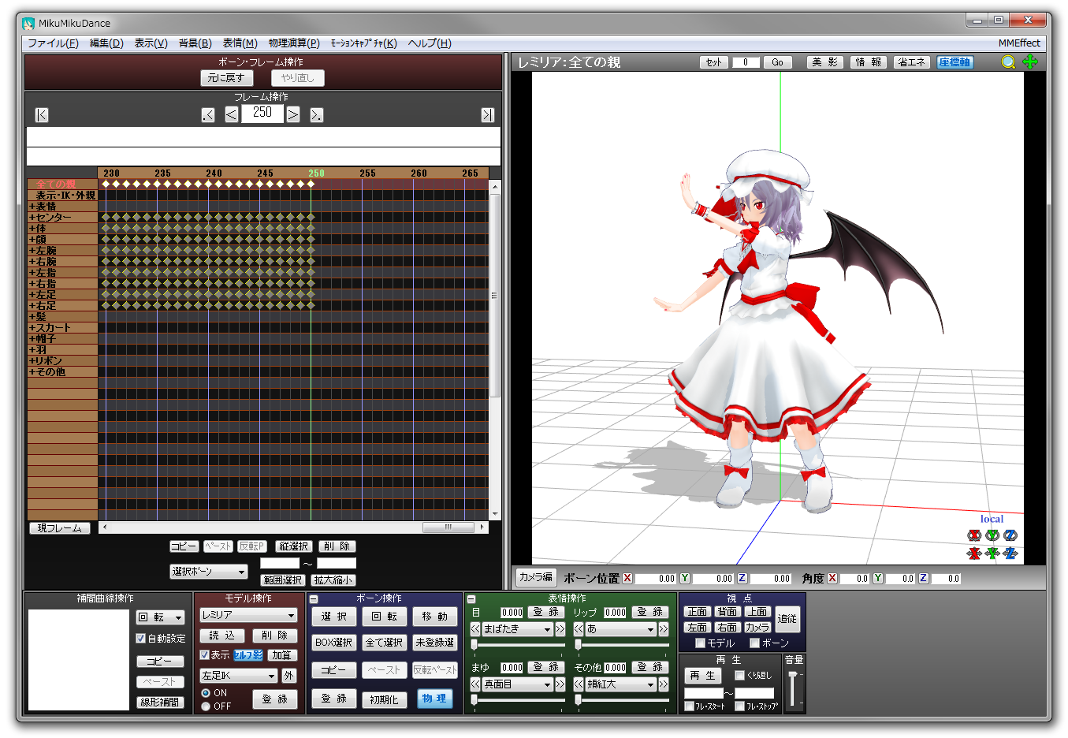
Task: Enable the フレ・ストップ checkbox
Action: click(x=739, y=706)
